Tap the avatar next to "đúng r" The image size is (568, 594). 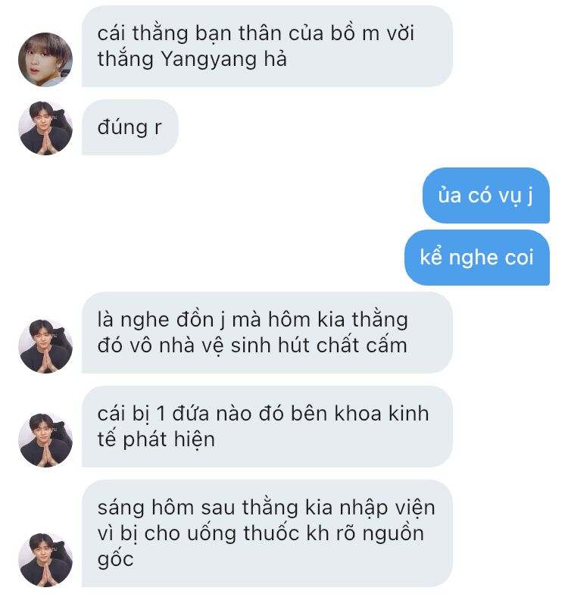(45, 128)
